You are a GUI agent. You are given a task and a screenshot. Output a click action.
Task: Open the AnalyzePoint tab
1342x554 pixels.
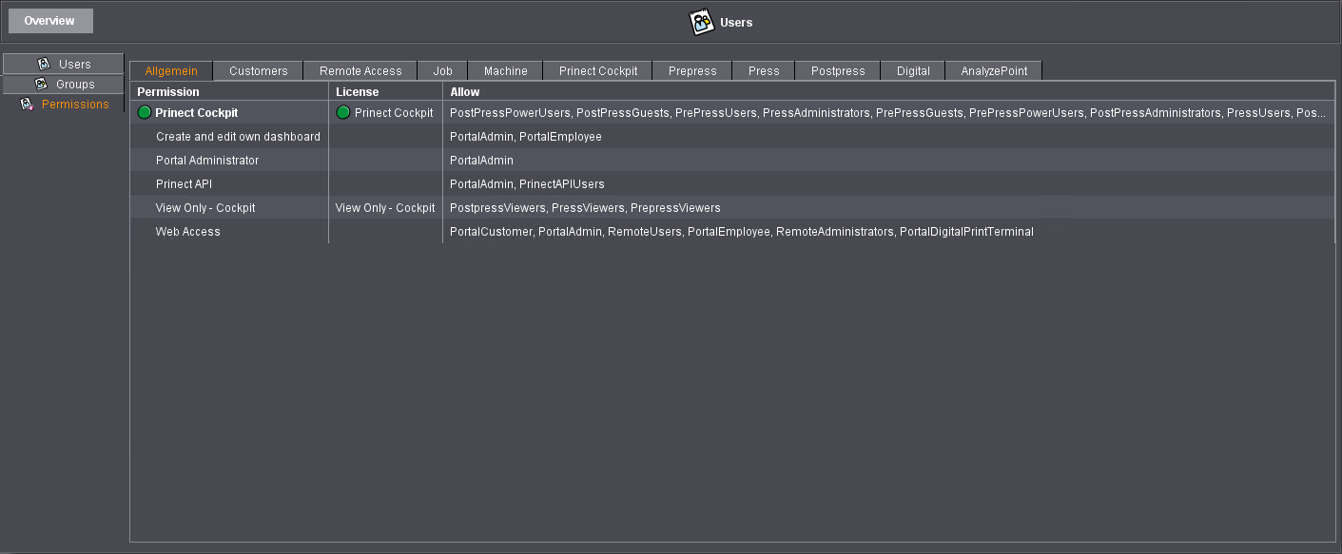pyautogui.click(x=993, y=69)
